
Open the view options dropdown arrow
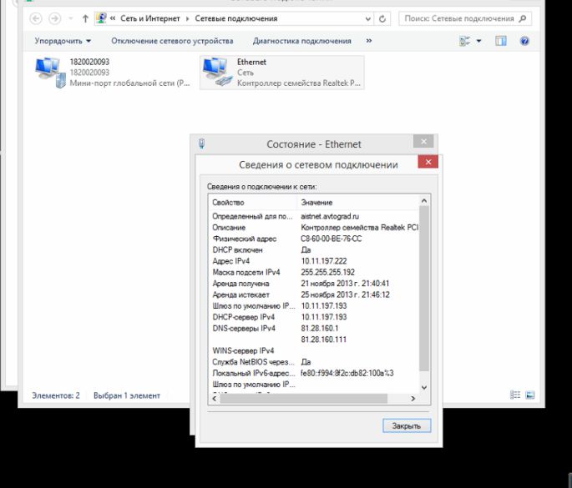point(478,41)
